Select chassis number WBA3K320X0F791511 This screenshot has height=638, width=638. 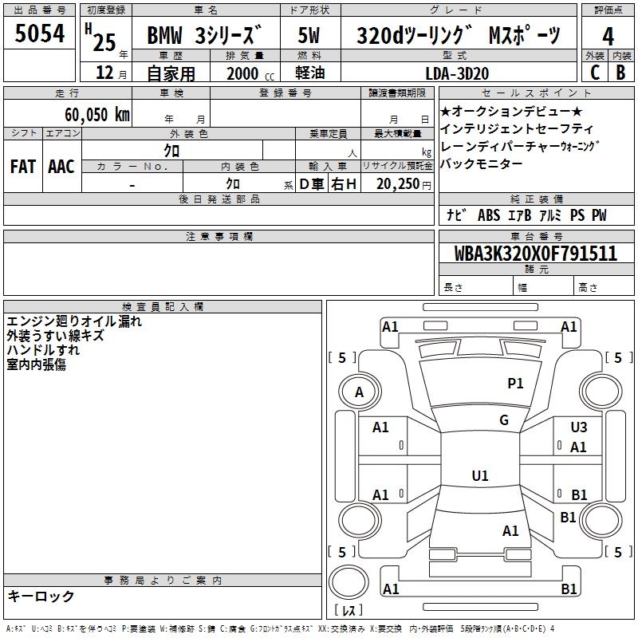tap(535, 254)
